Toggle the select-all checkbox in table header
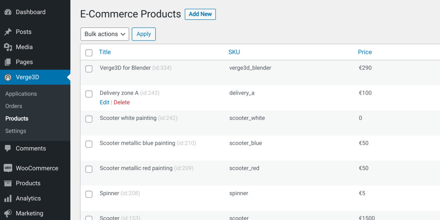This screenshot has width=440, height=220. (89, 53)
